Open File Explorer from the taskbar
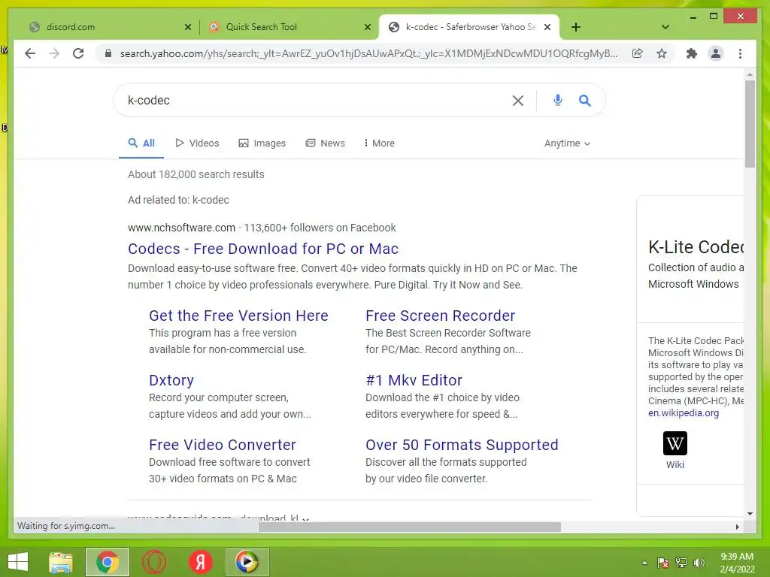 (61, 562)
